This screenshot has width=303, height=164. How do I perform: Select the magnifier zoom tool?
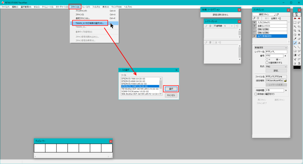point(299,31)
